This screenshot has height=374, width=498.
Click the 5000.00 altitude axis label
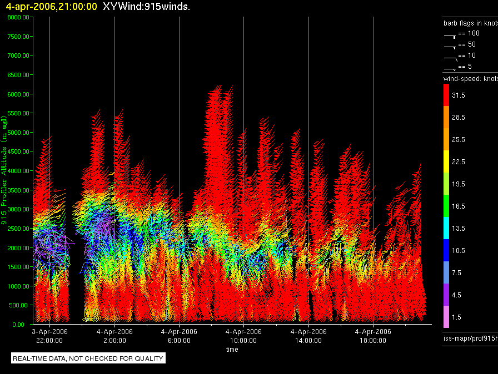[18, 133]
